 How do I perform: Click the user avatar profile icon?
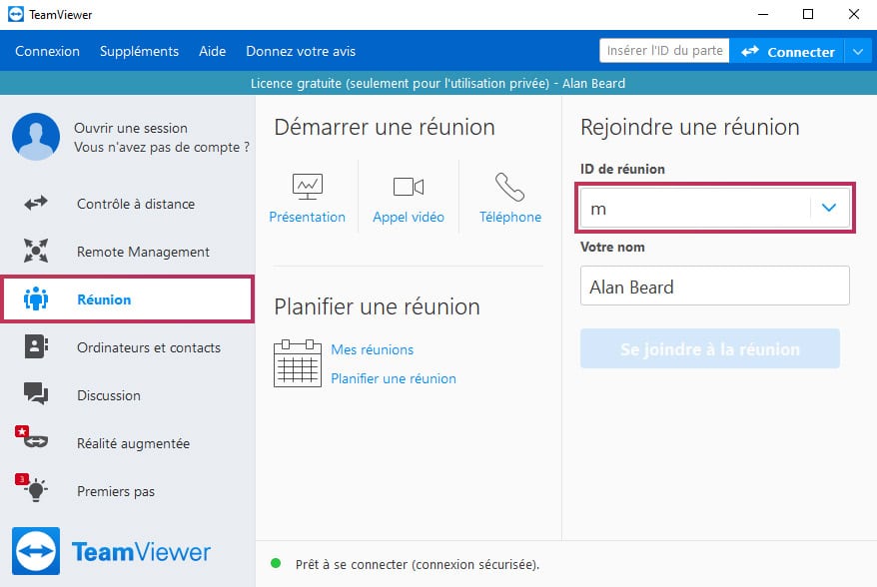point(36,137)
